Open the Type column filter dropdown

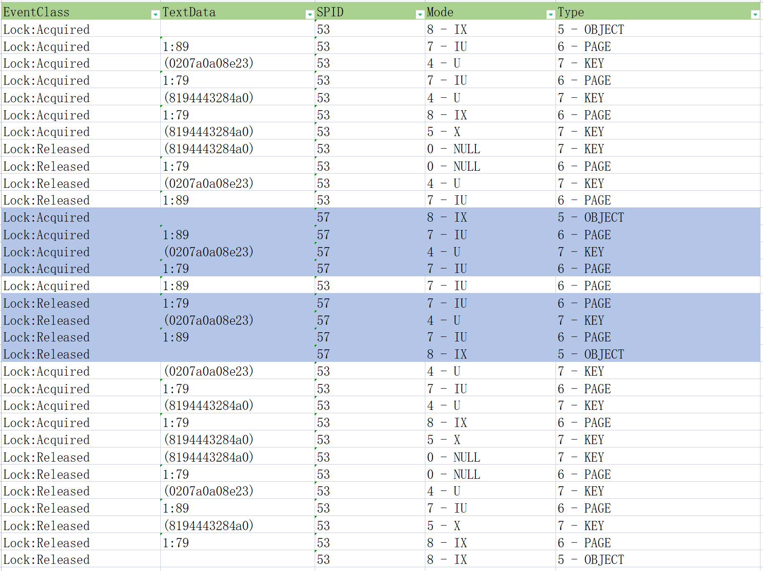[x=755, y=15]
